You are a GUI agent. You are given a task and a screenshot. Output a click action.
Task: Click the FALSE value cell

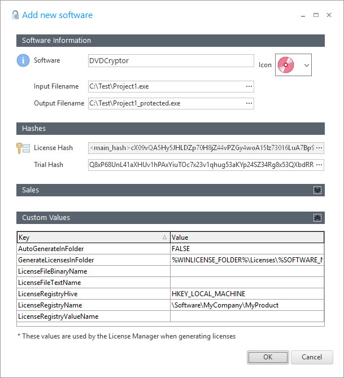point(247,249)
